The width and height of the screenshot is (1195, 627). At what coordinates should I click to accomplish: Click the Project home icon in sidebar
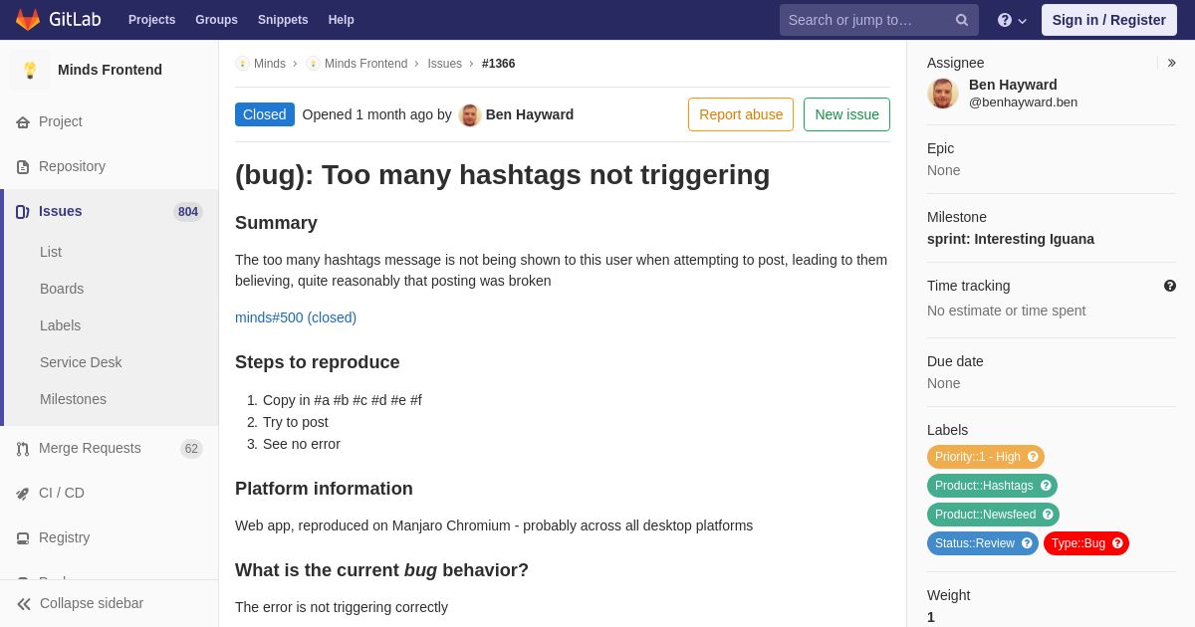pyautogui.click(x=23, y=122)
